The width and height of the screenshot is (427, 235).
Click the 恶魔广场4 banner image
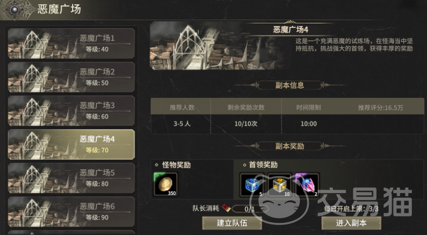tap(218, 45)
